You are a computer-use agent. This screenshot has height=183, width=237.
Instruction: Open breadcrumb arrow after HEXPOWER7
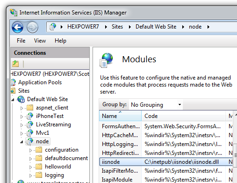[x=106, y=27]
